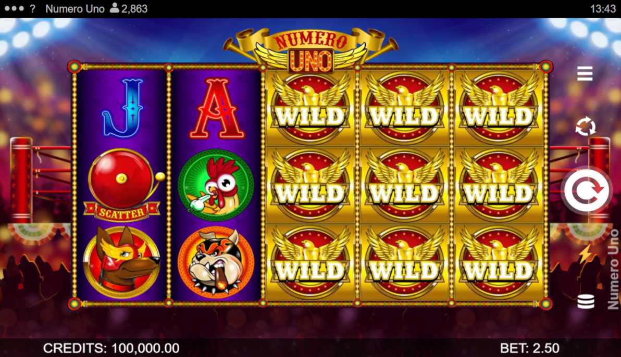Enable quick spin lightning bolt
Image resolution: width=621 pixels, height=357 pixels.
click(x=586, y=254)
